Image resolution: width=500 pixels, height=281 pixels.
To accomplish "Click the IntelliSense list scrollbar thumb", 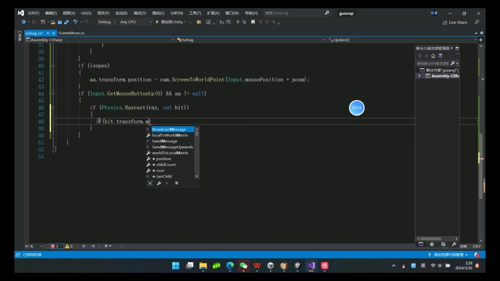I will 197,133.
